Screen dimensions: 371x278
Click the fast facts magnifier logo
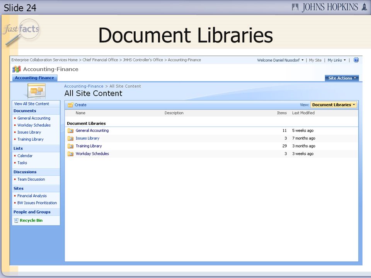tap(21, 32)
